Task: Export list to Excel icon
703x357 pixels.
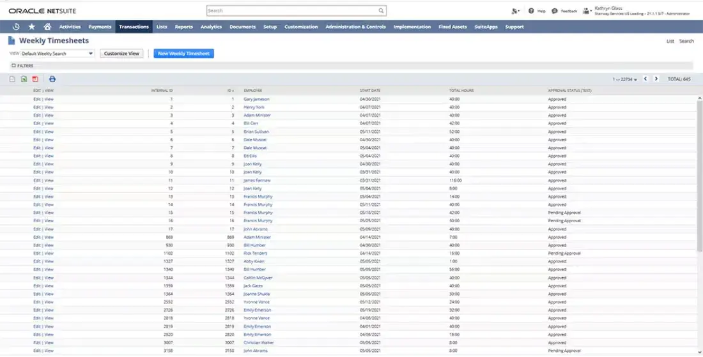Action: 24,79
